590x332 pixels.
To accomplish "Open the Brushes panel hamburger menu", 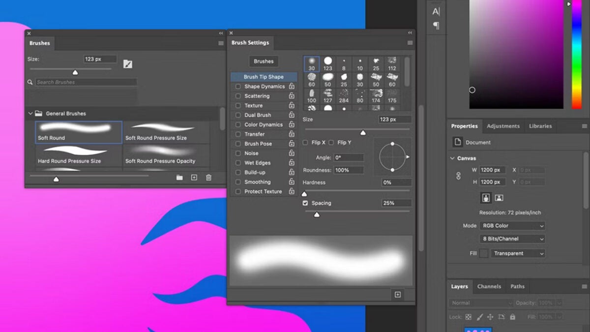I will point(221,43).
